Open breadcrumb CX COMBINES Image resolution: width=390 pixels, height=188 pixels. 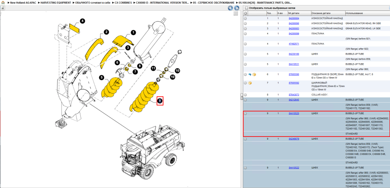(x=123, y=2)
